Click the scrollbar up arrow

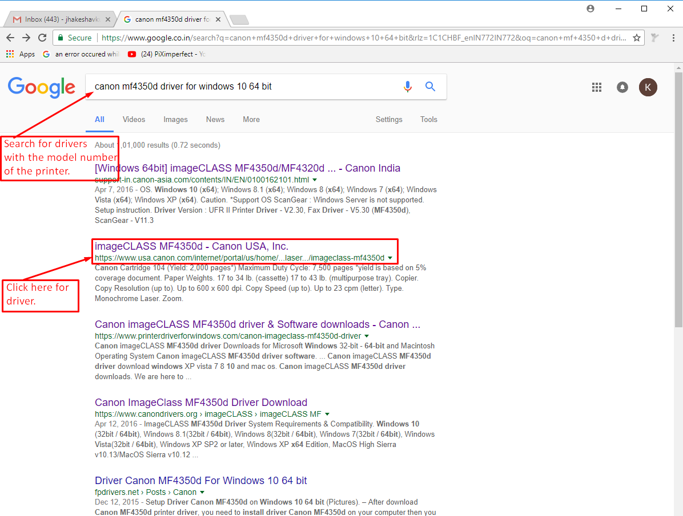tap(678, 68)
